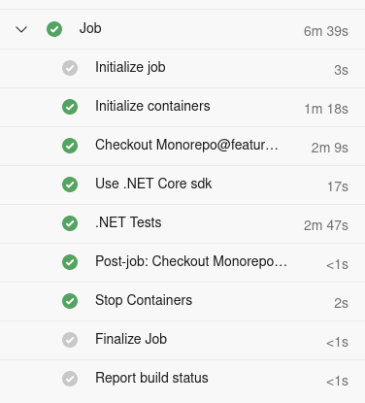Open Checkout Monorepo@featur… step
This screenshot has height=403, width=365.
182,146
